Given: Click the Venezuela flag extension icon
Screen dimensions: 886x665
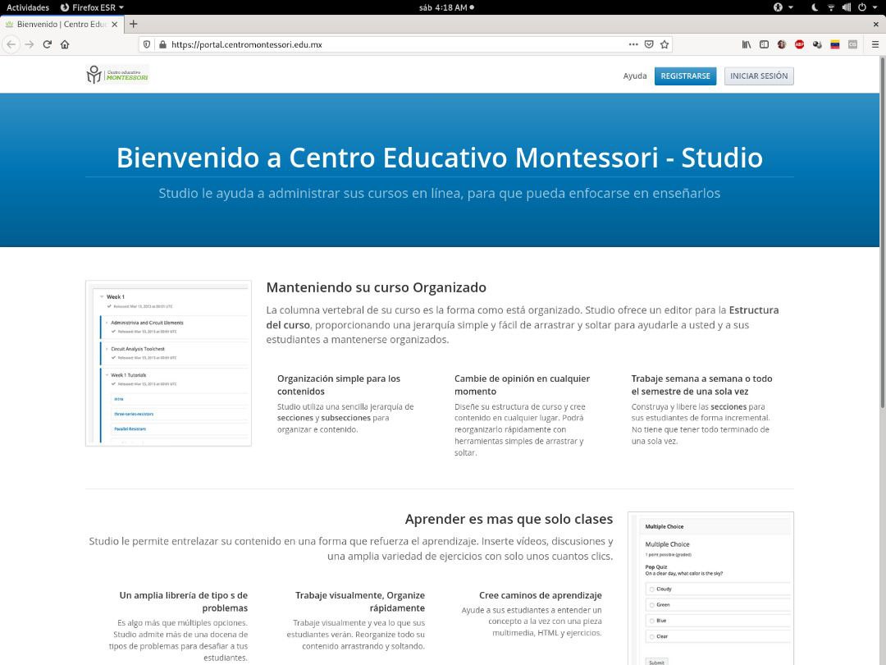Looking at the screenshot, I should point(834,44).
